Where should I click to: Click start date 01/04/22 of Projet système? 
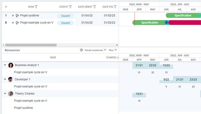point(87,15)
